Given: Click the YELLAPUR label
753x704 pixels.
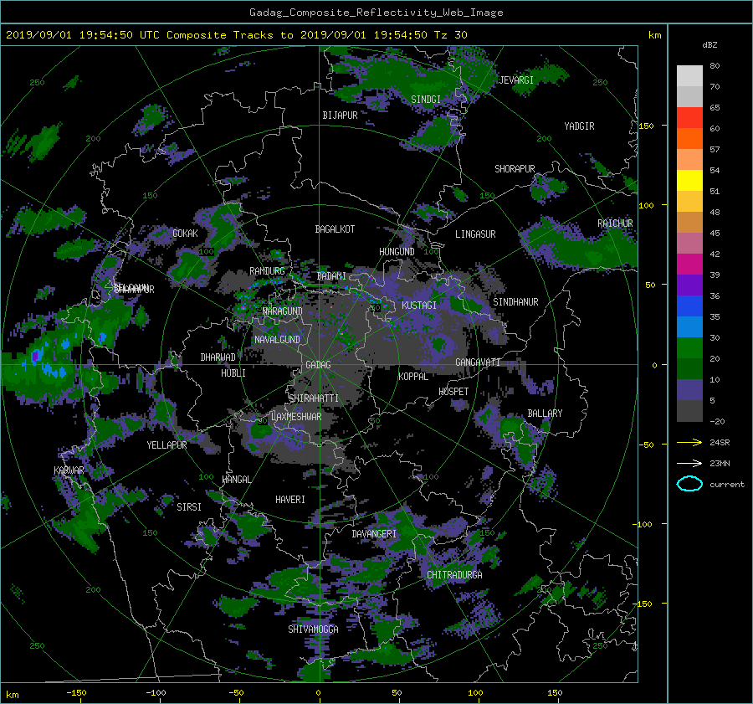Looking at the screenshot, I should pos(166,445).
